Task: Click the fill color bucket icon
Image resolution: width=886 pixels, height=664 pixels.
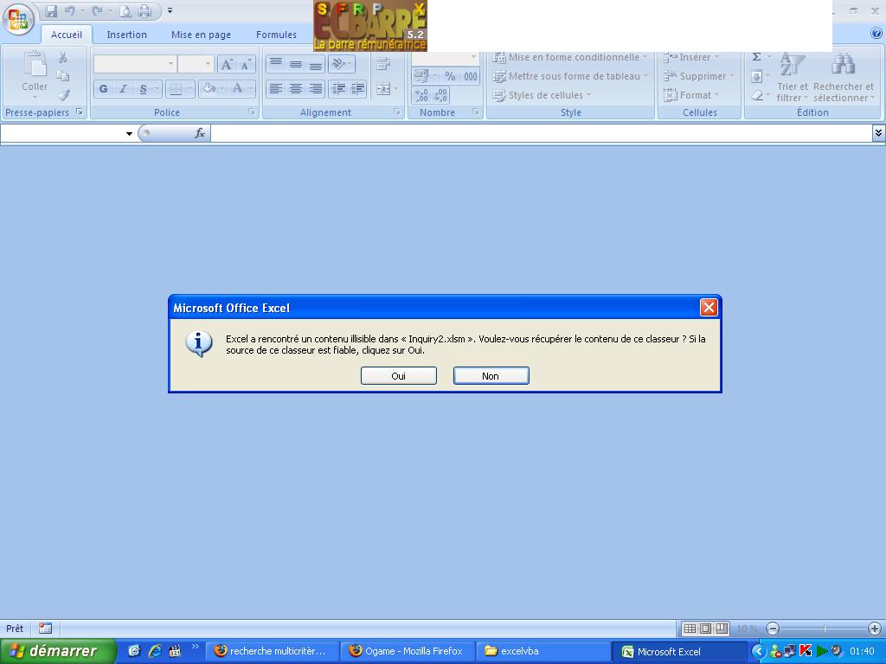Action: (x=209, y=89)
